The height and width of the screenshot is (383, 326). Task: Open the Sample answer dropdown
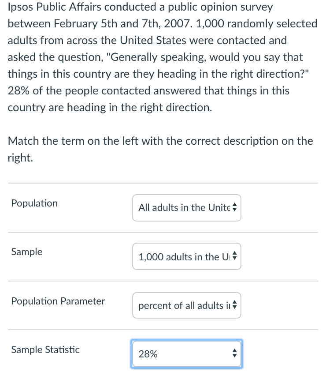(x=186, y=256)
